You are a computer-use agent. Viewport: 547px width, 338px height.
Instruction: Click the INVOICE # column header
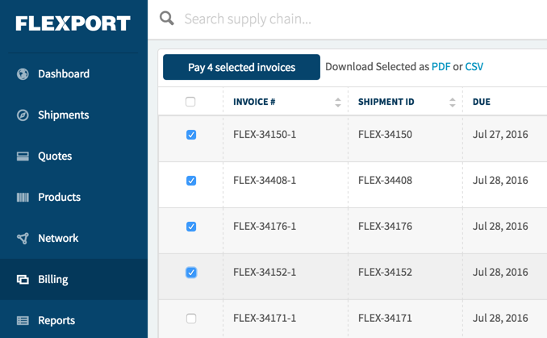coord(254,102)
